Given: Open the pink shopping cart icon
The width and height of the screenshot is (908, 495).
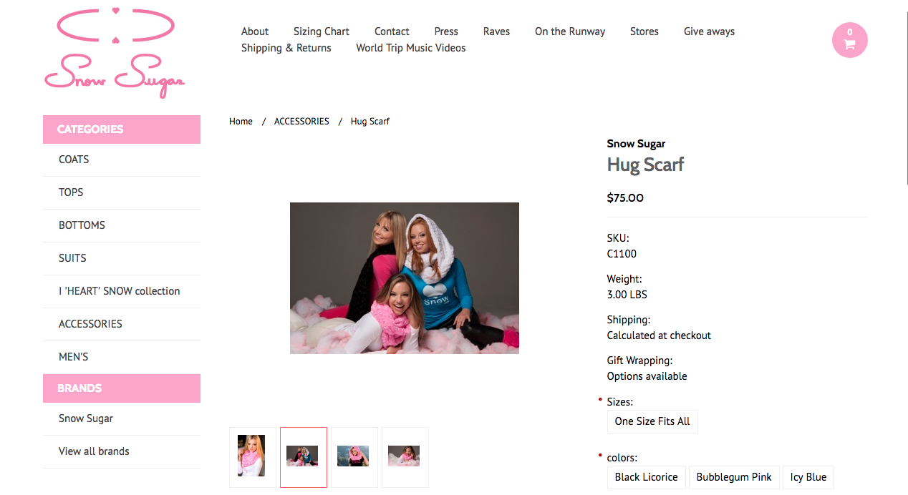Looking at the screenshot, I should click(x=849, y=40).
